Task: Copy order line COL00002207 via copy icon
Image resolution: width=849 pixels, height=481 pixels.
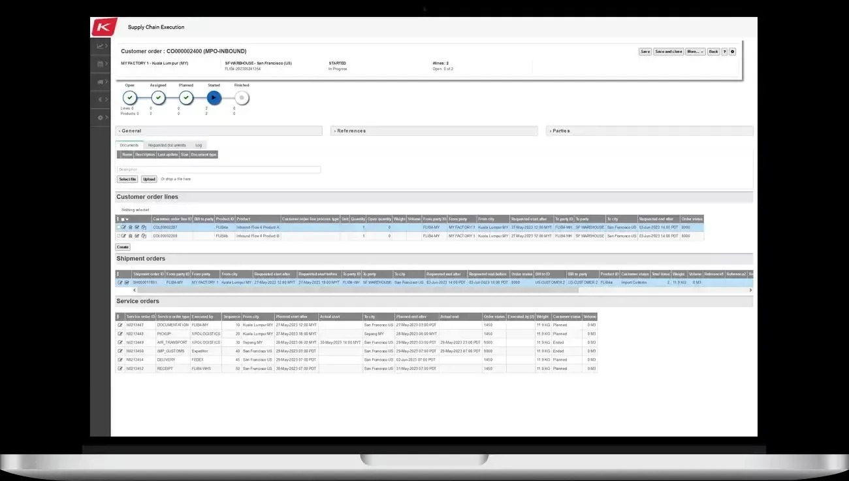Action: coord(144,227)
